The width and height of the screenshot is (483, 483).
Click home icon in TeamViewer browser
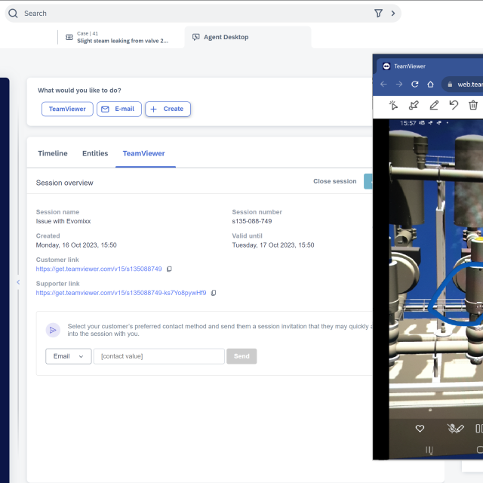click(x=431, y=84)
